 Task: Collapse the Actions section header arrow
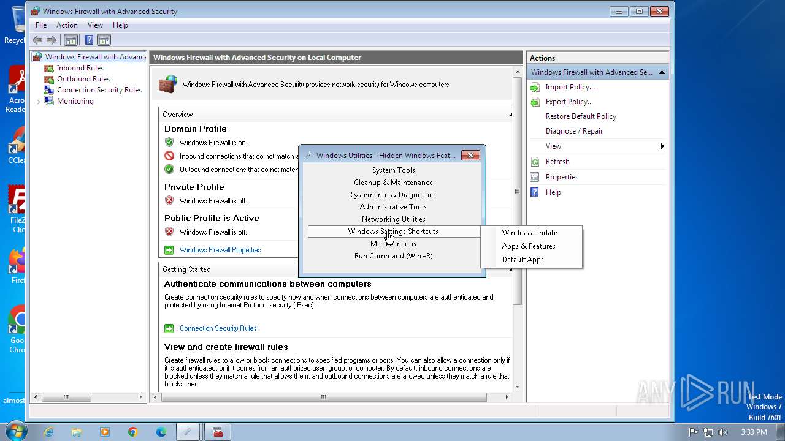pos(662,72)
